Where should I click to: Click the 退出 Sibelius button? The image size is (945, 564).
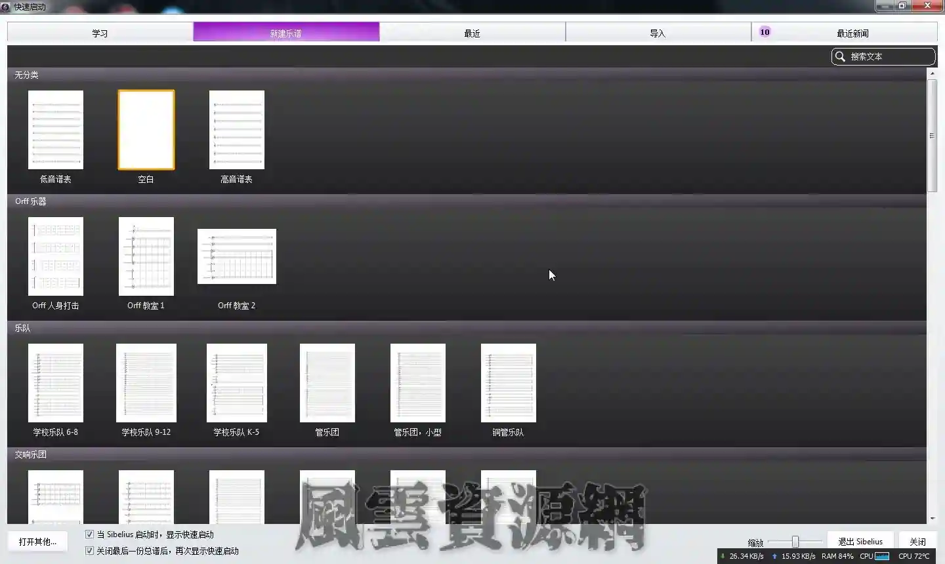click(x=860, y=541)
